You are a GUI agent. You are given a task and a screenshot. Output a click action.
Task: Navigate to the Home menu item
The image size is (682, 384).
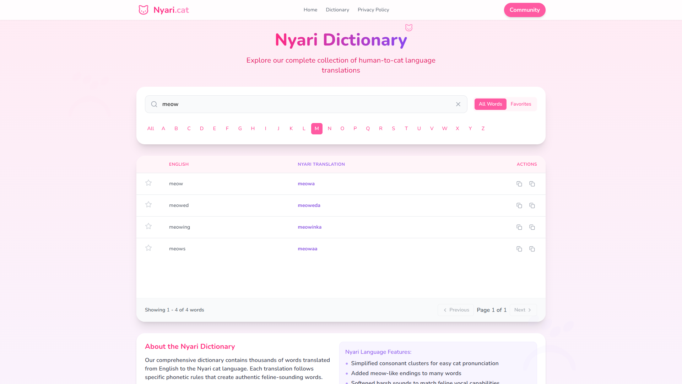(x=310, y=10)
